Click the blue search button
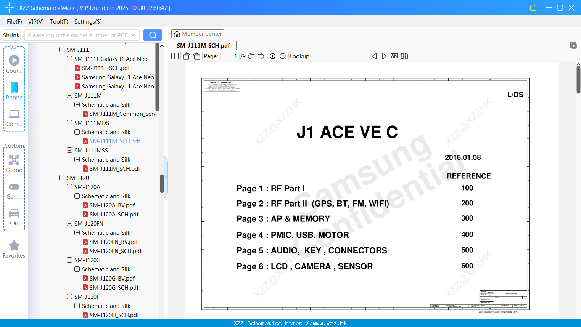This screenshot has height=327, width=581. tap(153, 35)
